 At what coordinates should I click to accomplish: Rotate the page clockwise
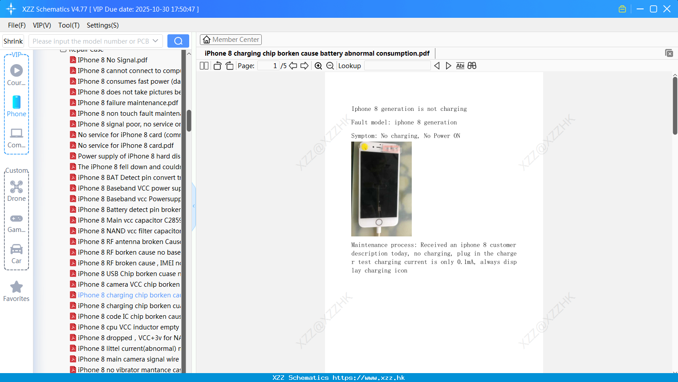(229, 66)
